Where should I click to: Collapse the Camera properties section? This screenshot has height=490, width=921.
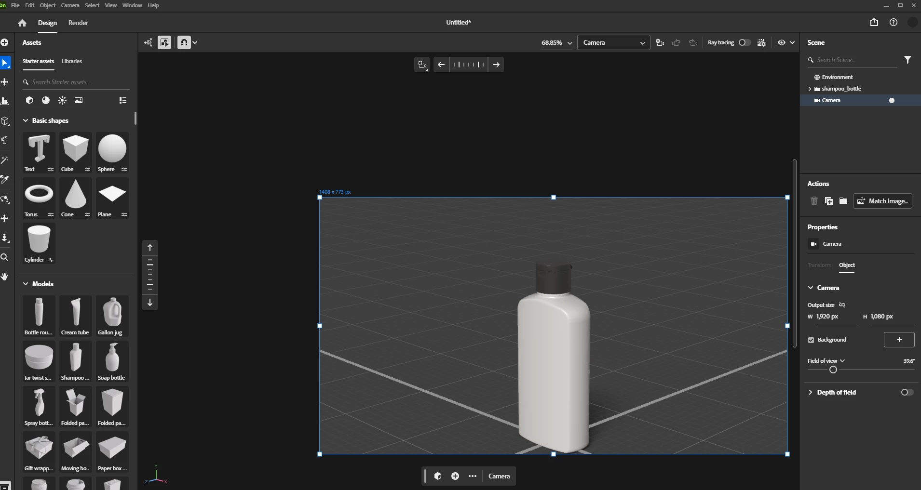811,288
